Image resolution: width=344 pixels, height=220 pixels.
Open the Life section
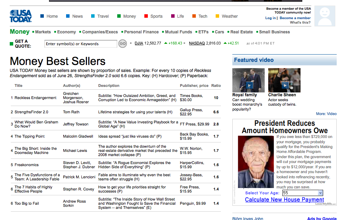tap(180, 16)
